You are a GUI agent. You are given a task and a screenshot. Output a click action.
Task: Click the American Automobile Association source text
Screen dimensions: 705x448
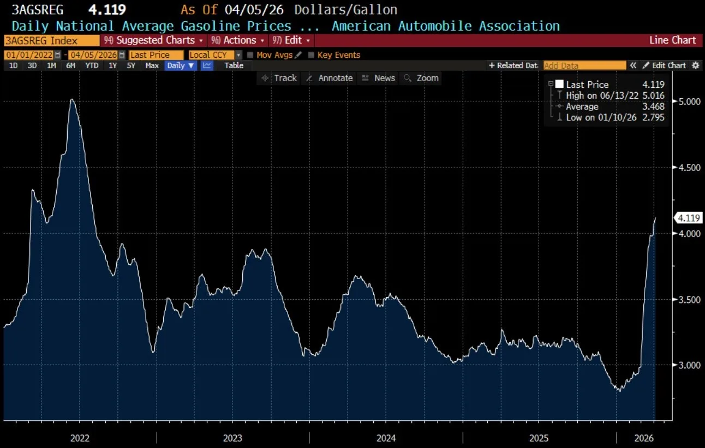pyautogui.click(x=446, y=26)
